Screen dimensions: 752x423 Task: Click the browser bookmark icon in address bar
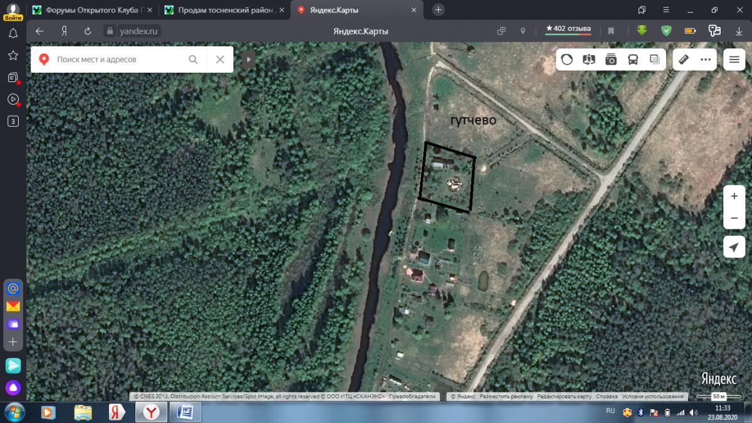click(611, 31)
